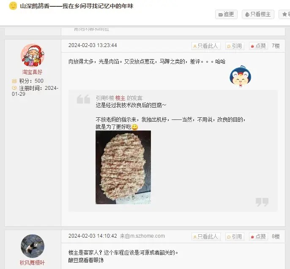Click the 7楼 floor number label
Image resolution: width=290 pixels, height=269 pixels.
pos(276,46)
